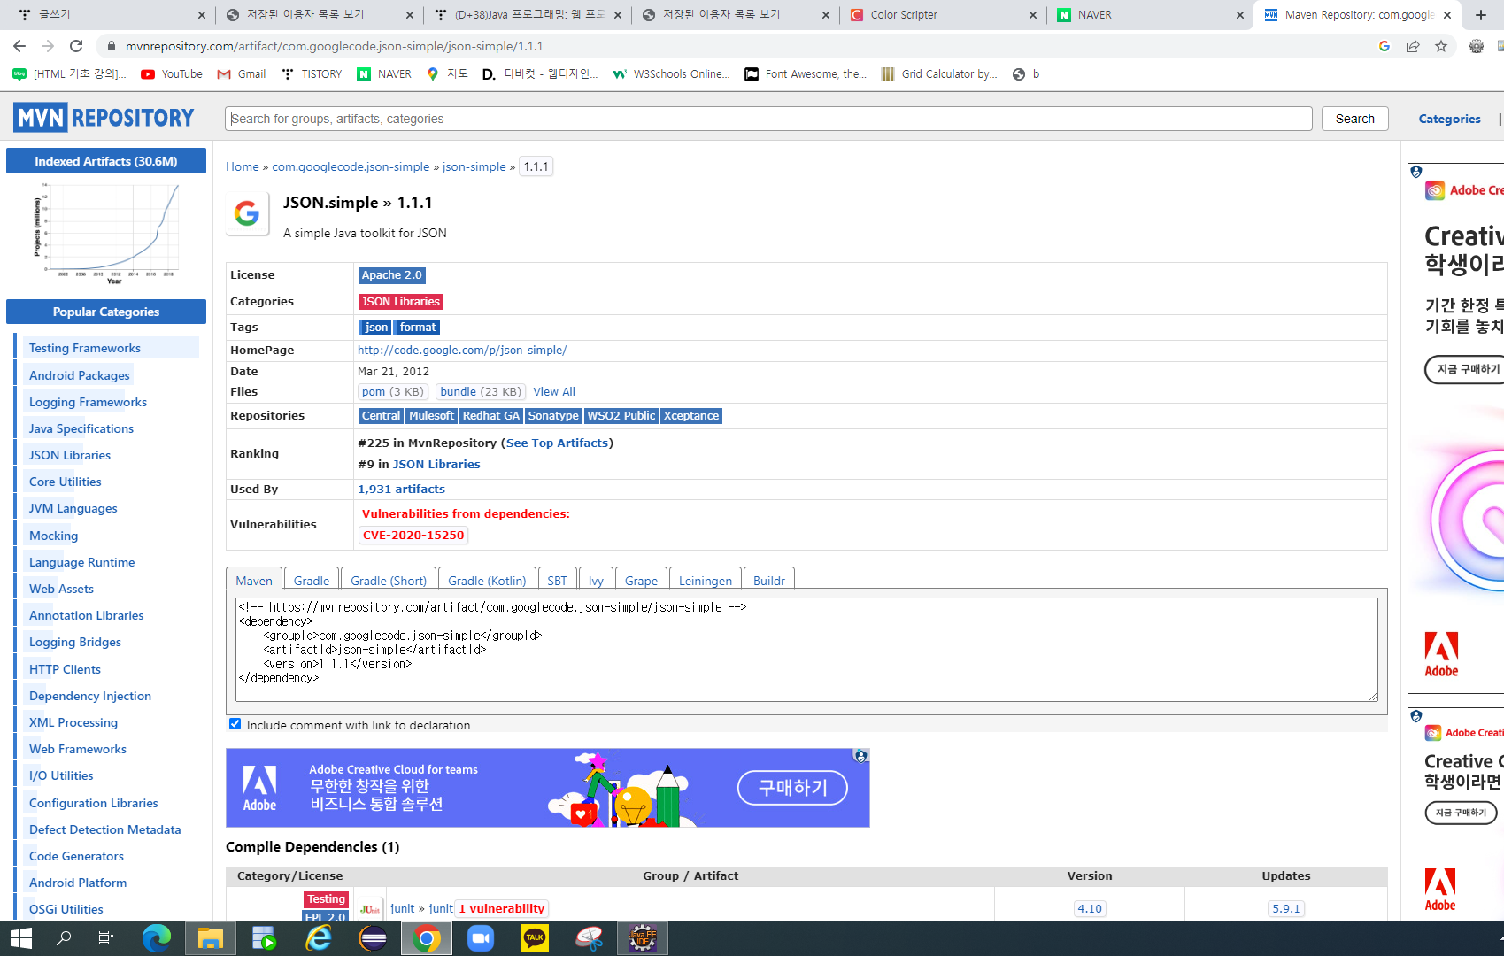
Task: Bookmark this page with the star icon
Action: point(1441,46)
